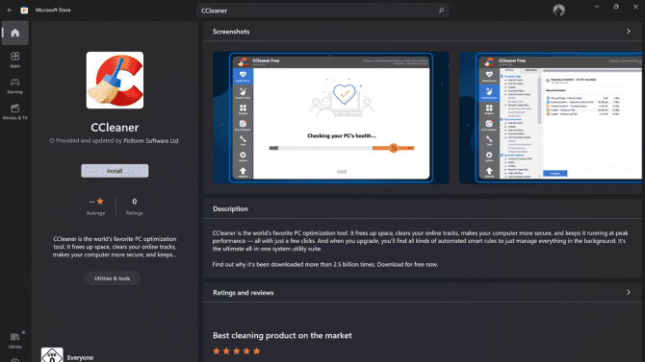This screenshot has width=645, height=362.
Task: Click the Screenshots section heading
Action: [x=231, y=32]
